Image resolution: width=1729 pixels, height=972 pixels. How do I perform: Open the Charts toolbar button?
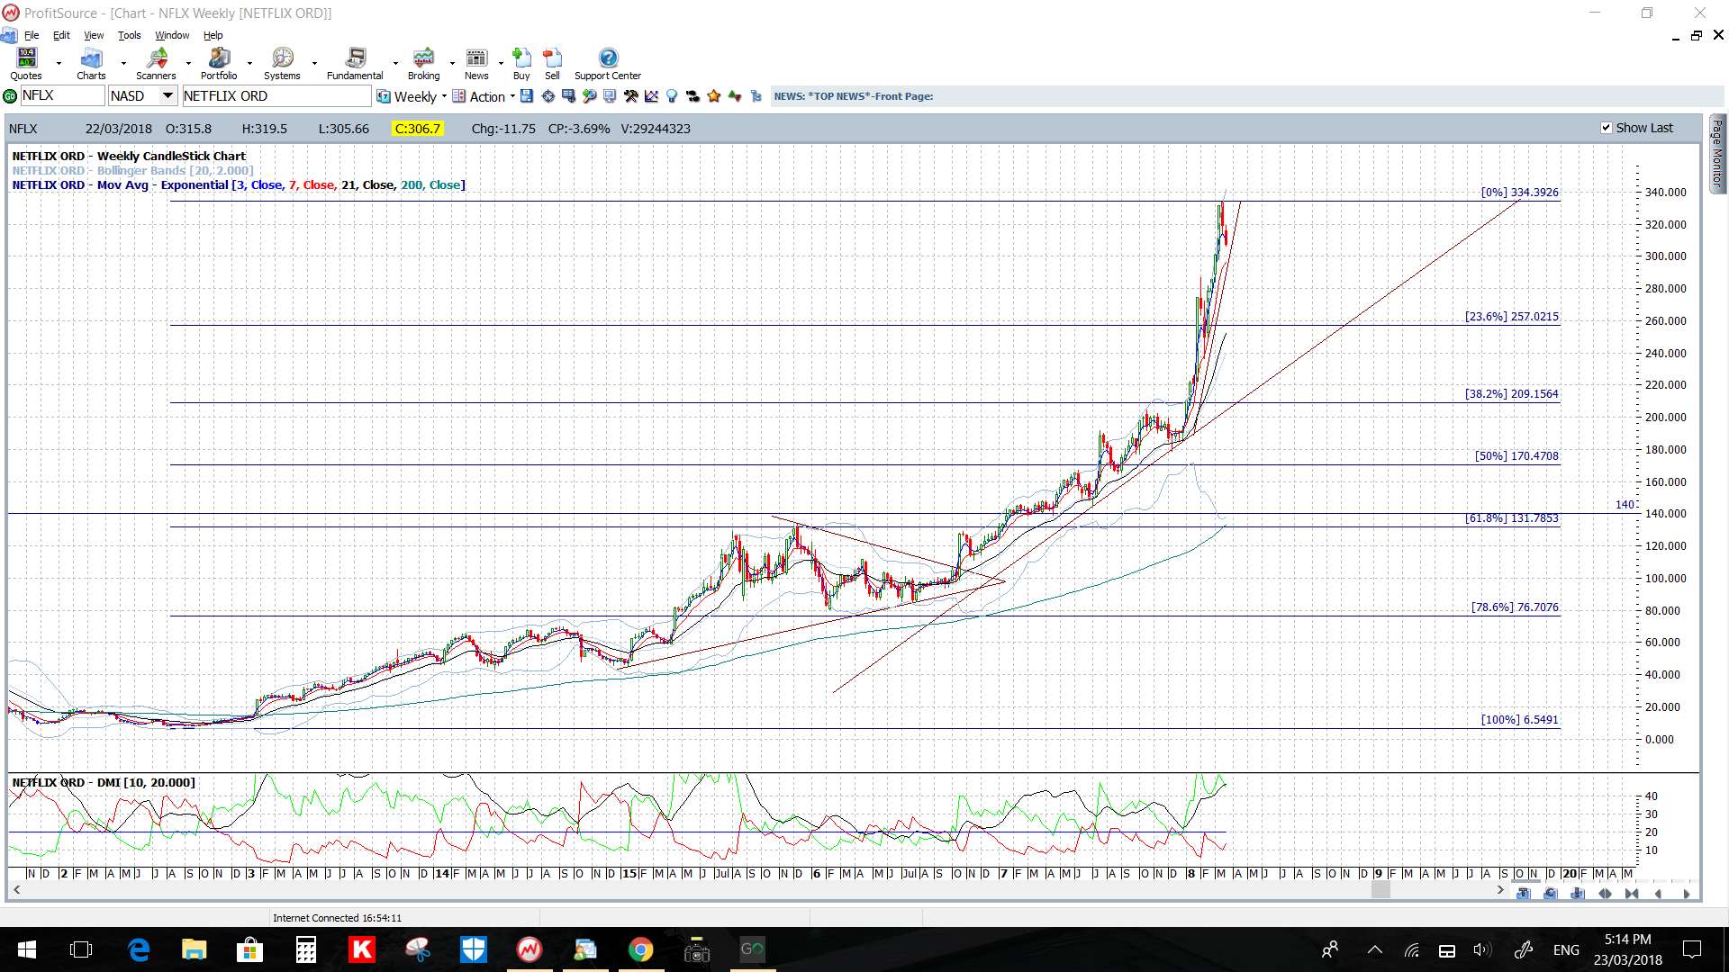[x=91, y=64]
